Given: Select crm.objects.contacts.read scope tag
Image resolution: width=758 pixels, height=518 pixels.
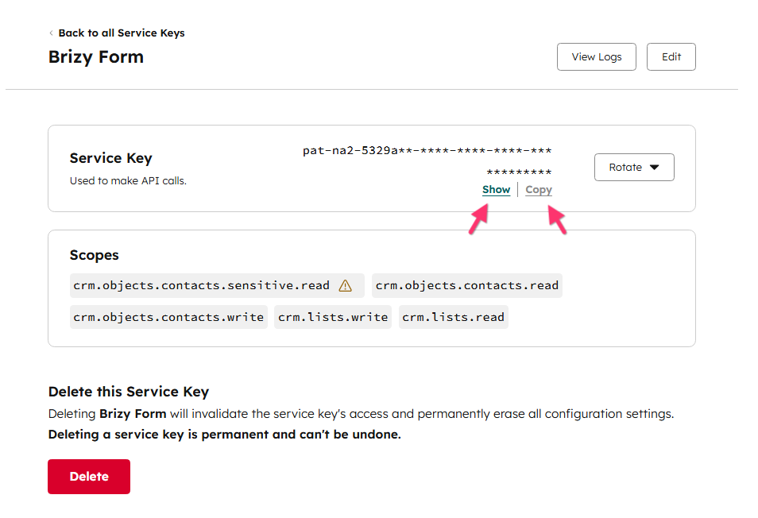Looking at the screenshot, I should [467, 285].
